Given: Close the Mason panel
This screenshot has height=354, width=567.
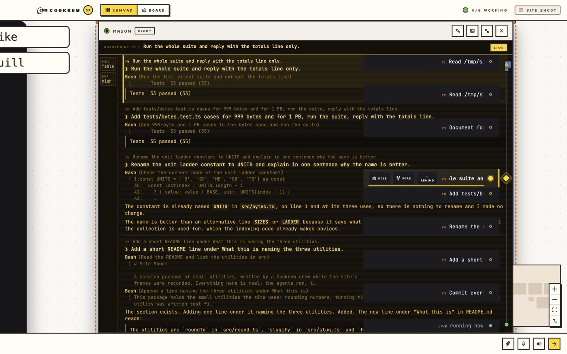Looking at the screenshot, I should pos(501,31).
